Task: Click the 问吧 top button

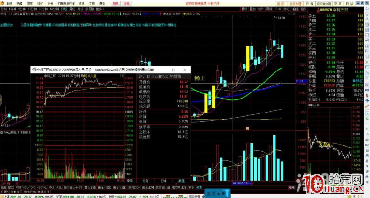Action: 281,4
